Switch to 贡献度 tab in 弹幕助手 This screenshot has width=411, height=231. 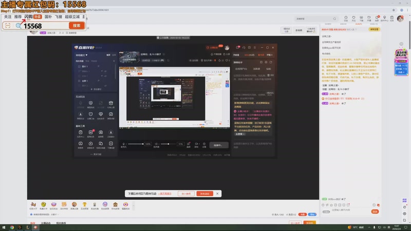256,69
